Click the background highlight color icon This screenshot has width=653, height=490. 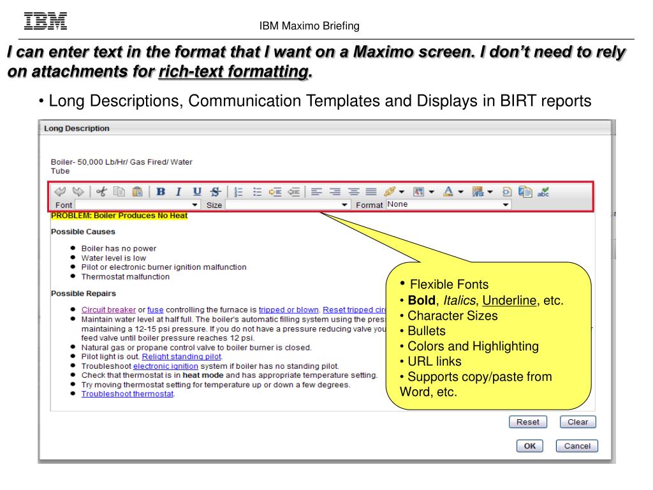(478, 191)
